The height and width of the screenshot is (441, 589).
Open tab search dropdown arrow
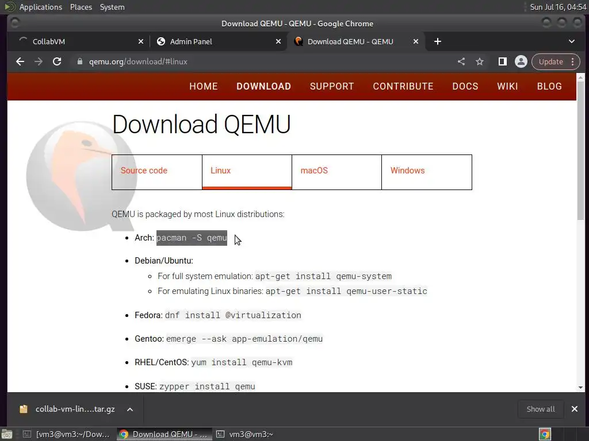point(572,41)
